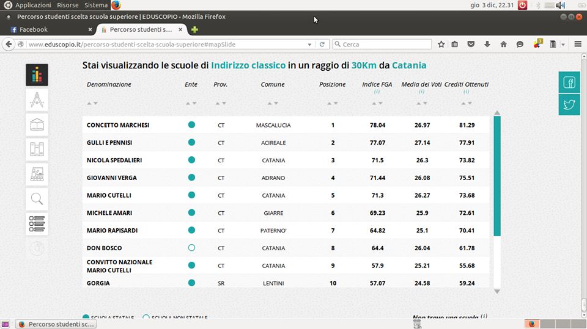587x329 pixels.
Task: Click the URL address bar
Action: coord(166,44)
